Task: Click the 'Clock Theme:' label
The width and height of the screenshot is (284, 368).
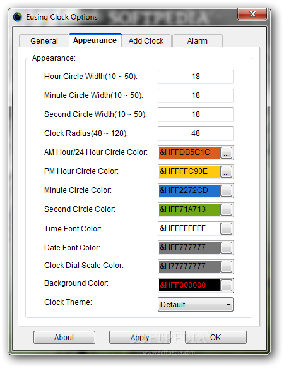Action: (x=68, y=302)
